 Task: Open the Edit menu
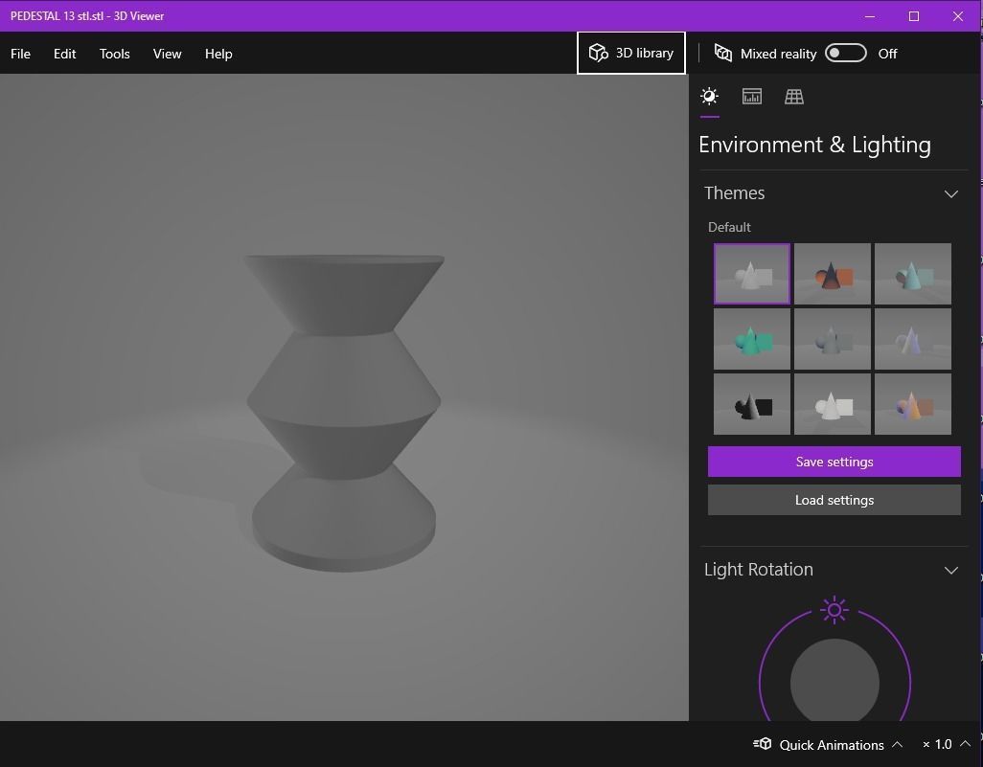click(x=64, y=54)
